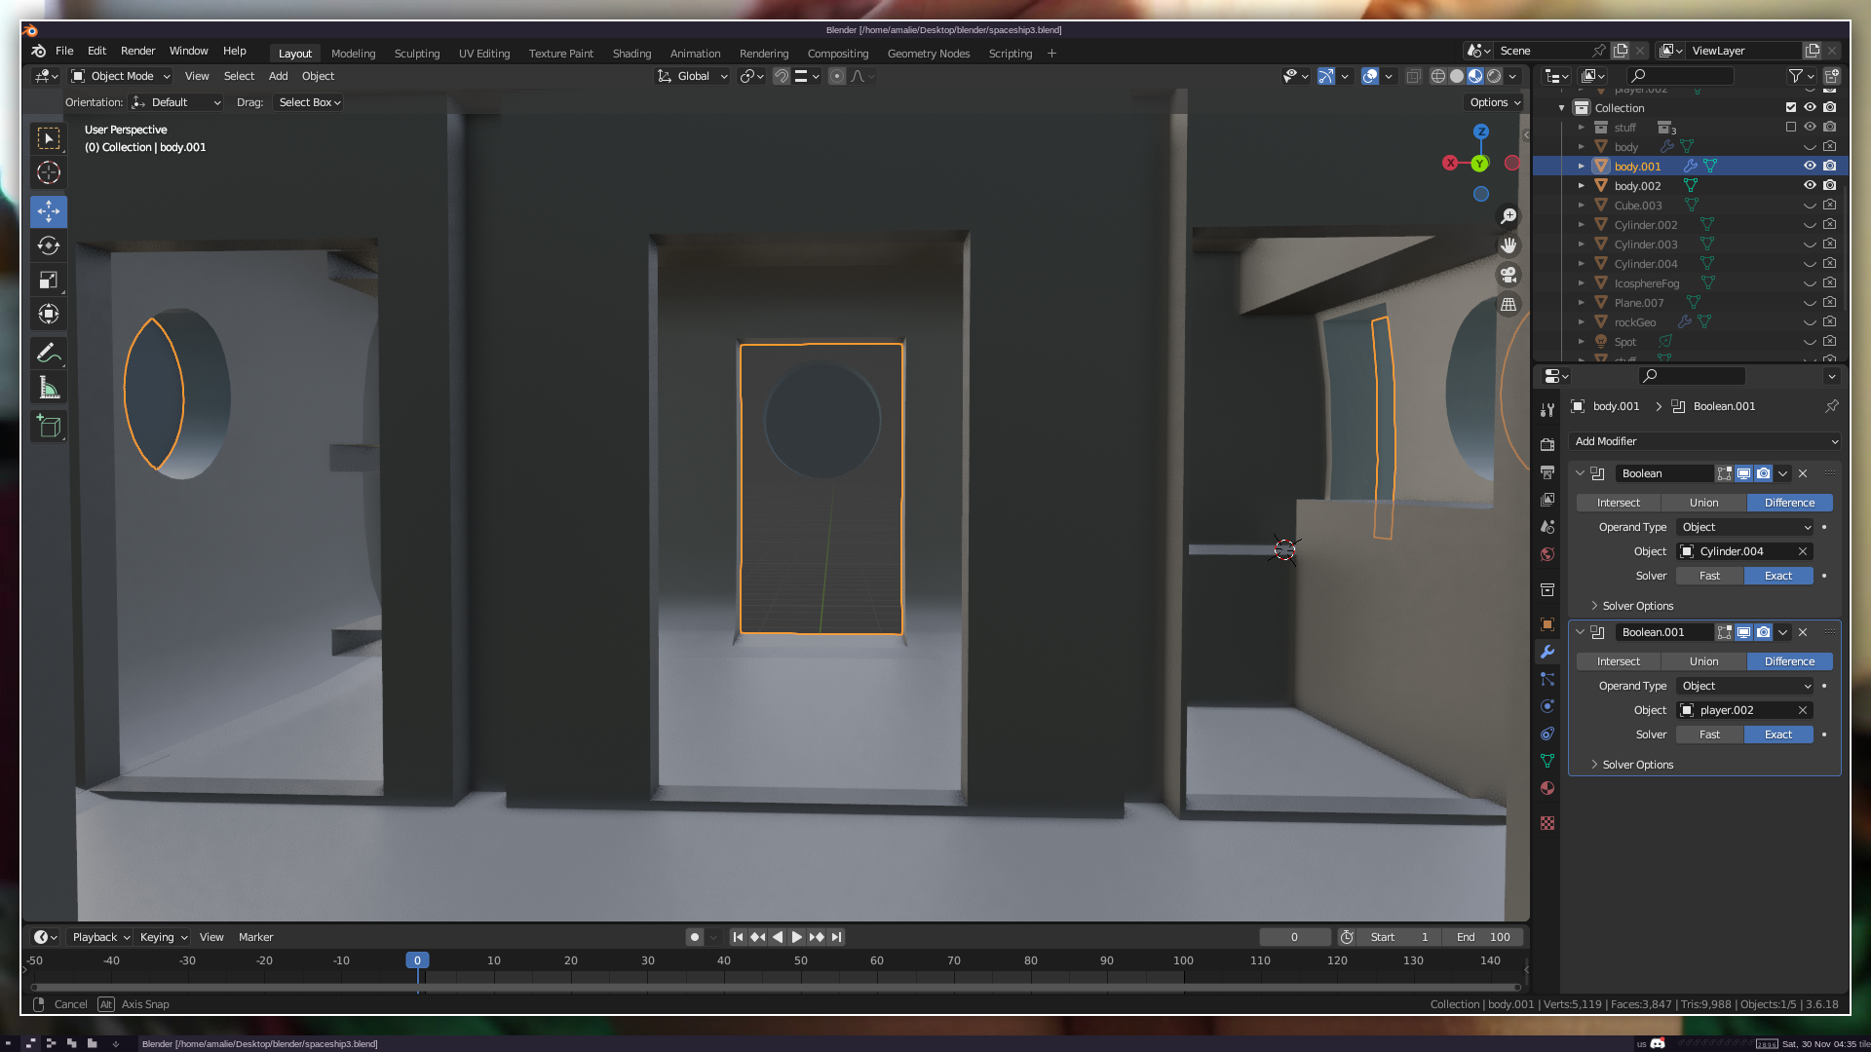Toggle Collection exclude checkbox in outliner
The height and width of the screenshot is (1052, 1871).
point(1790,107)
